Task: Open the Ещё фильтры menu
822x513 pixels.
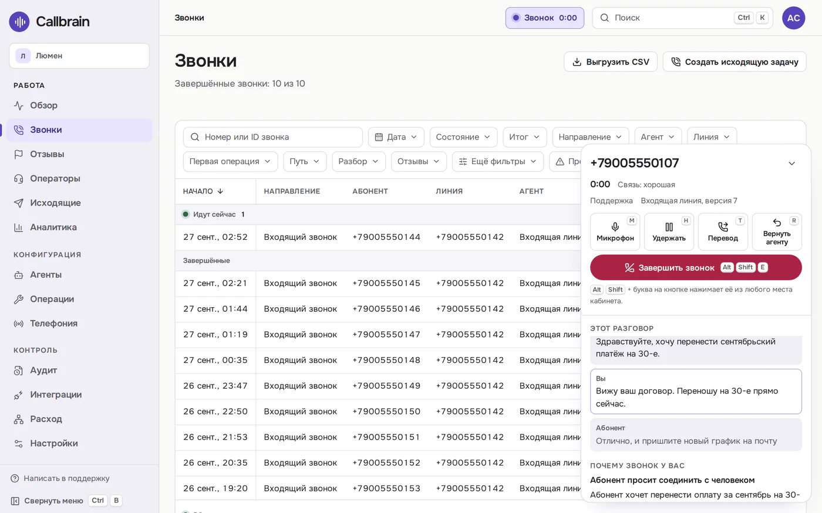Action: coord(498,161)
